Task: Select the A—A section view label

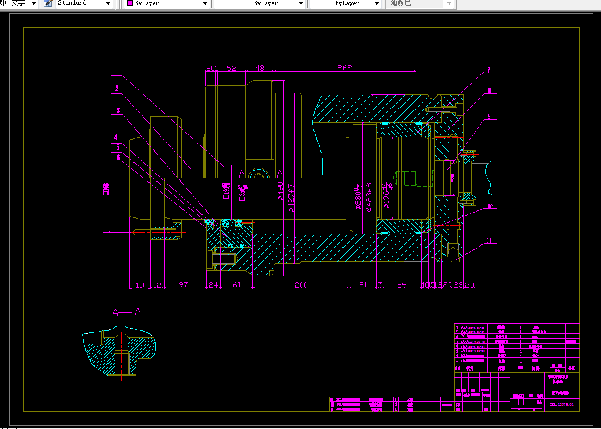Action: 126,313
